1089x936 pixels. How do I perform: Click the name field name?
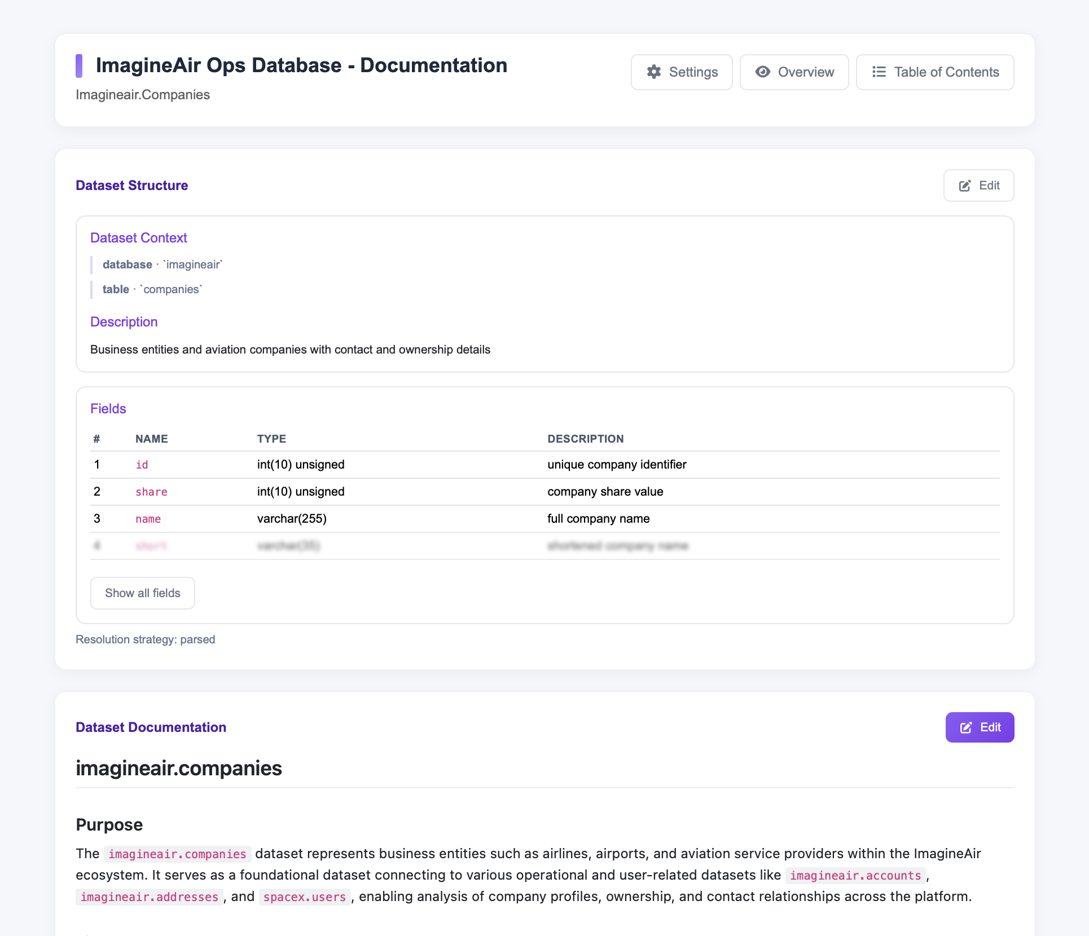tap(148, 519)
